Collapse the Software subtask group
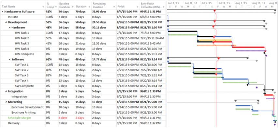The width and height of the screenshot is (278, 128). coord(10,60)
